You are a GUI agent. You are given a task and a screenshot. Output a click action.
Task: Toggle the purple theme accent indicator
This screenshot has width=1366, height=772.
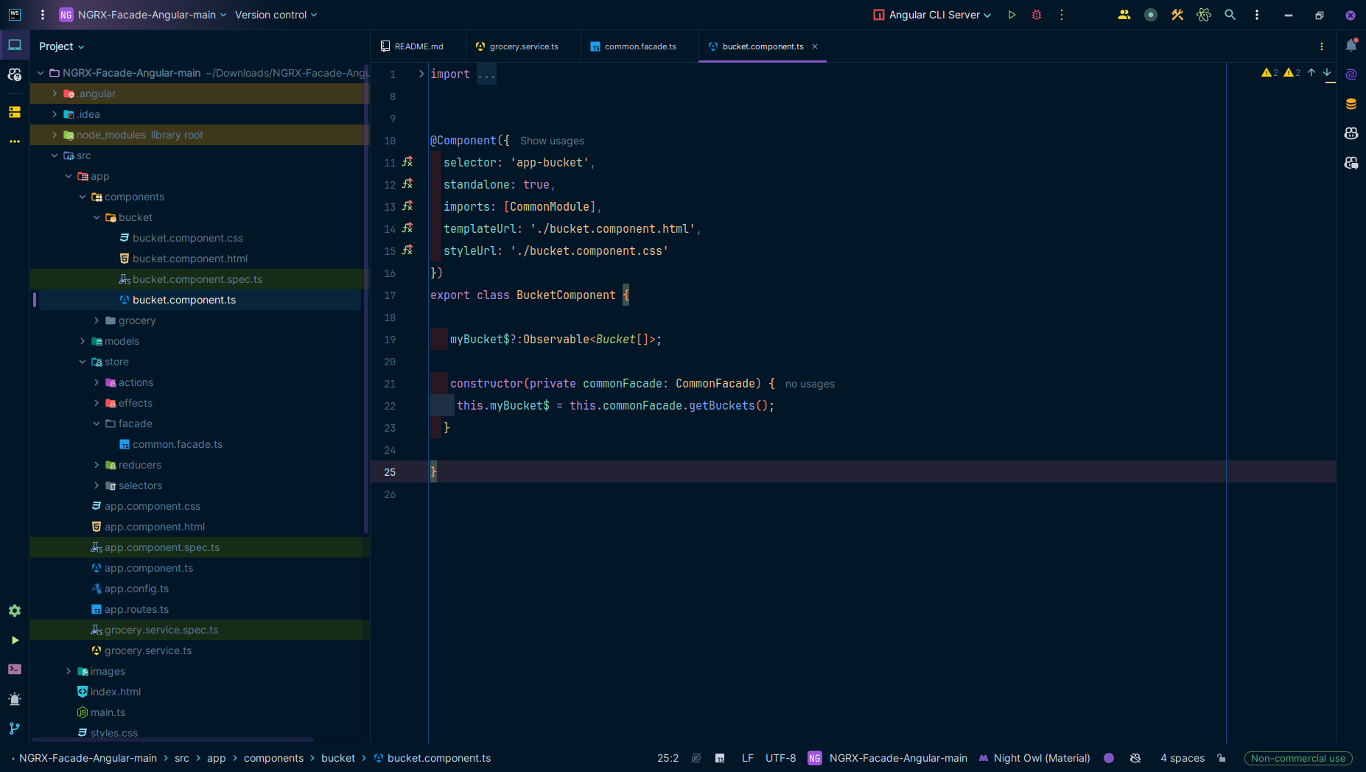coord(1109,758)
